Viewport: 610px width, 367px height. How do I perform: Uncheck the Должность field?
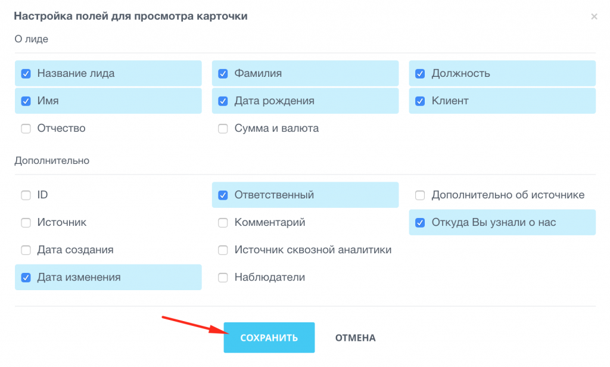(x=420, y=73)
